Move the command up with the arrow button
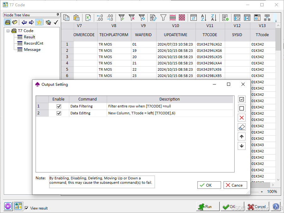The image size is (284, 213). [241, 137]
